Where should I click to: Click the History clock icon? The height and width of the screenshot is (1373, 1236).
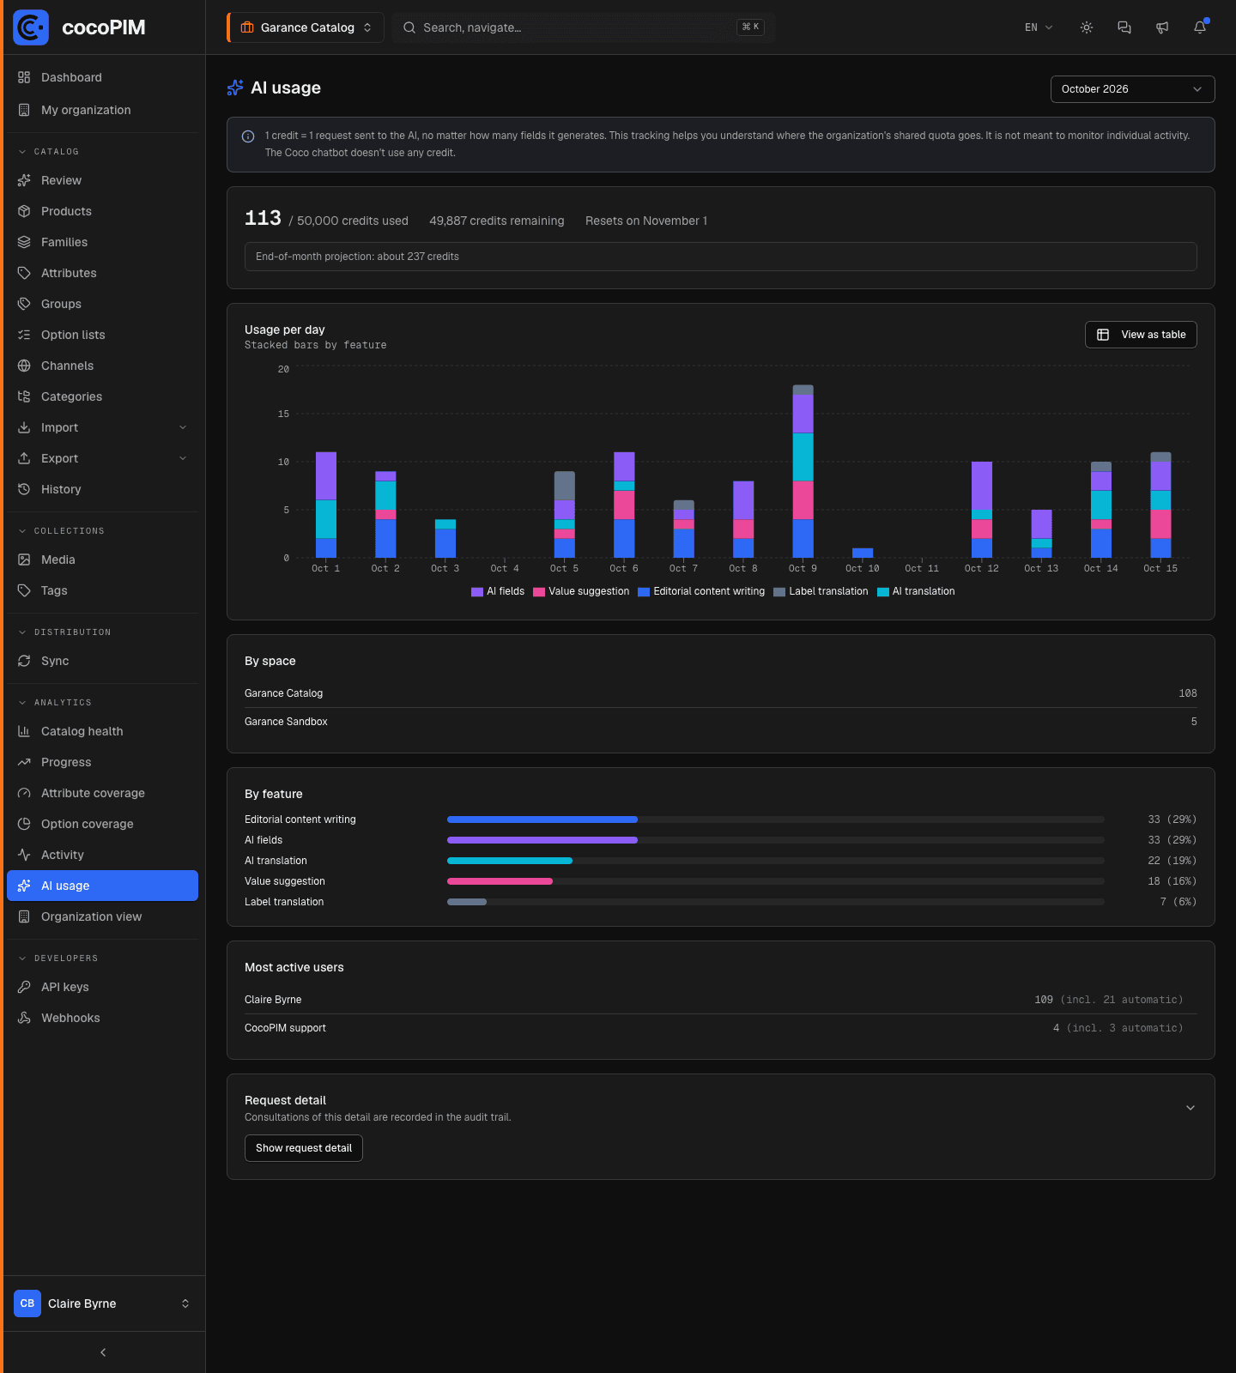[24, 489]
